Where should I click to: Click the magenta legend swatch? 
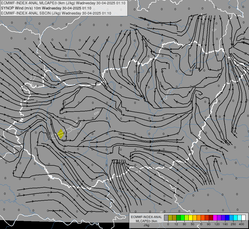coord(215,218)
